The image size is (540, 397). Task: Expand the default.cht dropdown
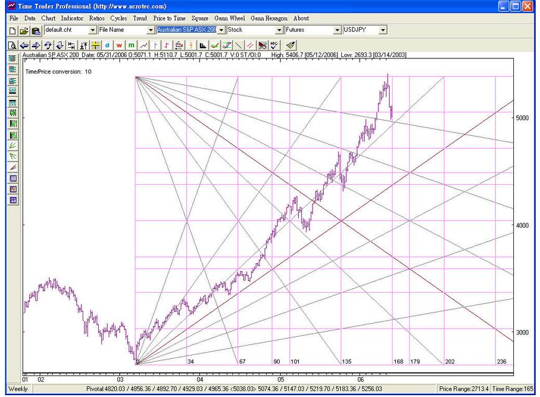pos(93,30)
